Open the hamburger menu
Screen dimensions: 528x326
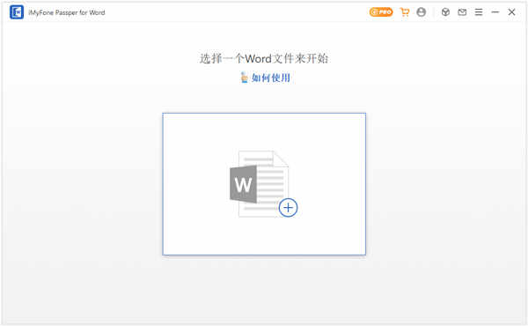pos(479,12)
